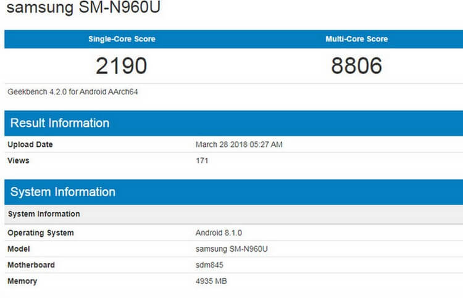Click the gray System Information table subheader
Viewport: 463px width, 298px height.
pos(44,214)
